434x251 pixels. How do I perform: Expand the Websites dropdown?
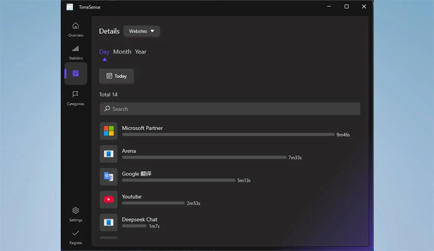(x=141, y=31)
